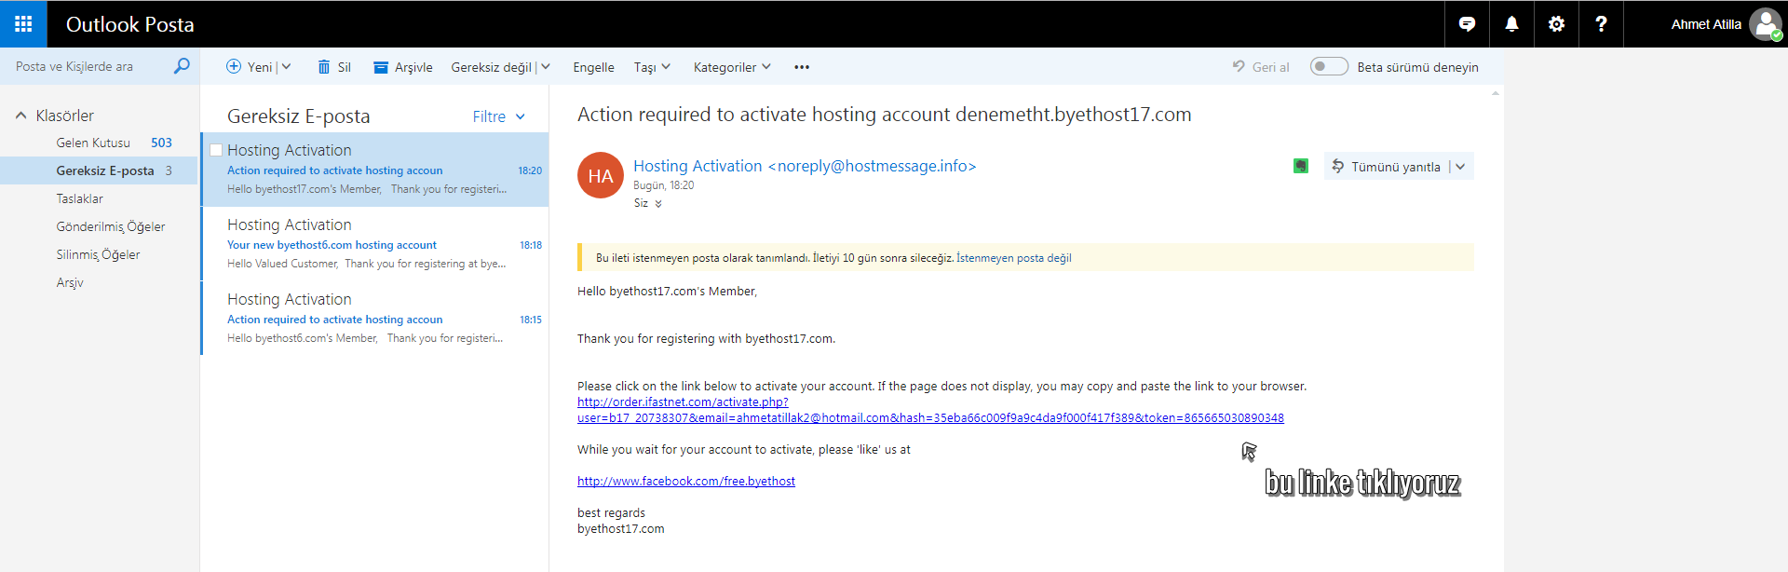Open the Kategoriler dropdown menu
The width and height of the screenshot is (1788, 572).
click(732, 67)
